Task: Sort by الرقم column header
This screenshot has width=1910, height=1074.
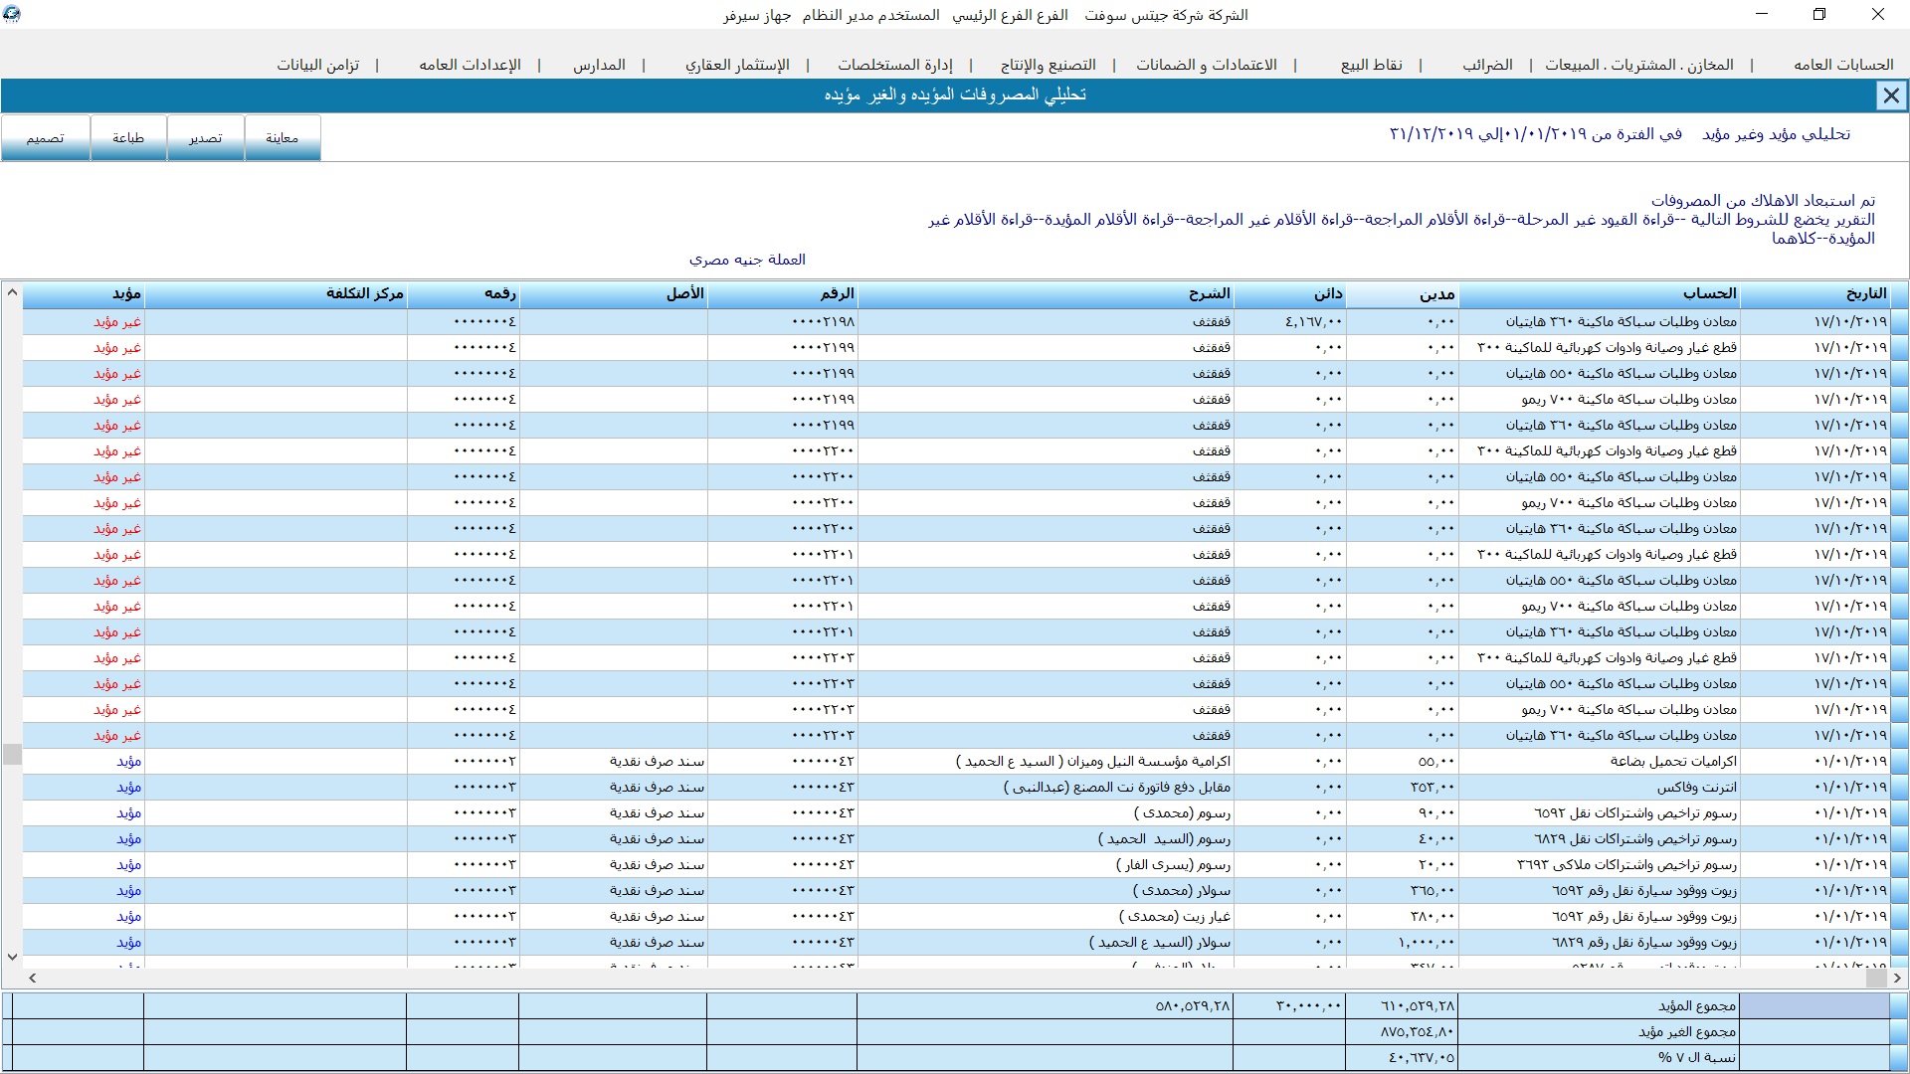Action: [x=782, y=294]
